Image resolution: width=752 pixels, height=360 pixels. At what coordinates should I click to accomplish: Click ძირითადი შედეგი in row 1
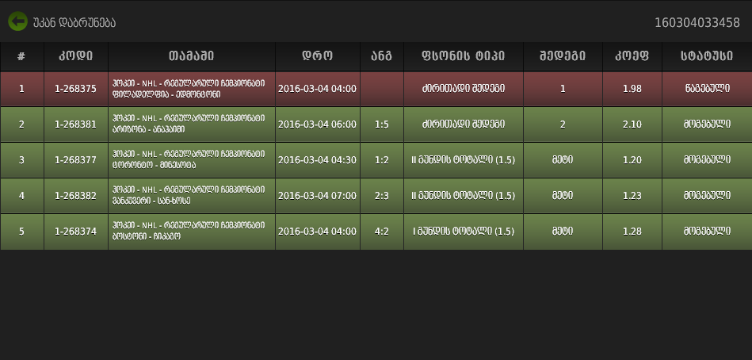464,89
